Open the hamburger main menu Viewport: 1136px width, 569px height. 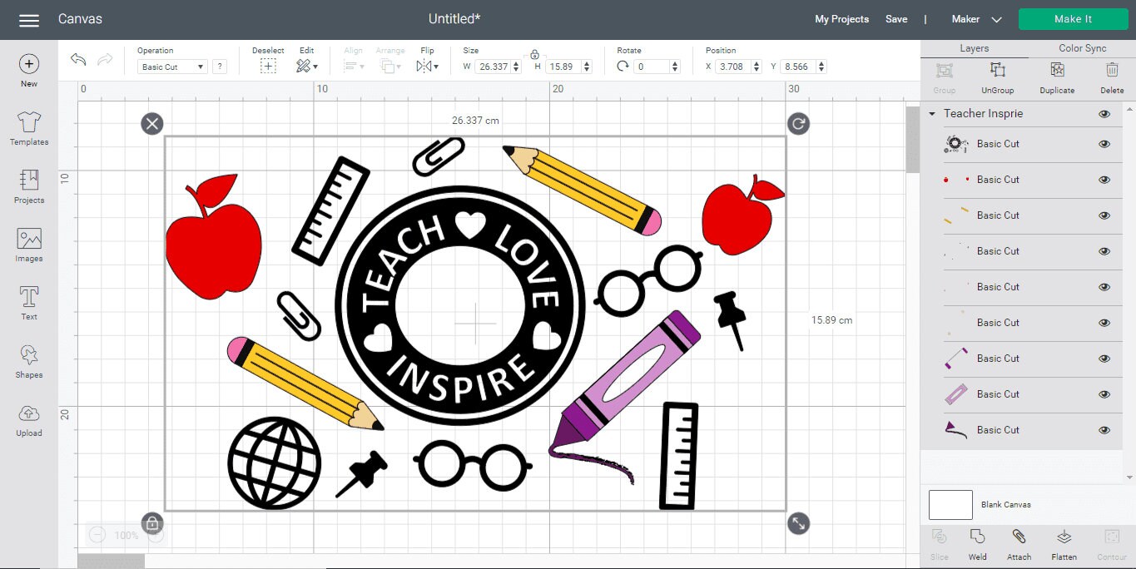[x=29, y=20]
